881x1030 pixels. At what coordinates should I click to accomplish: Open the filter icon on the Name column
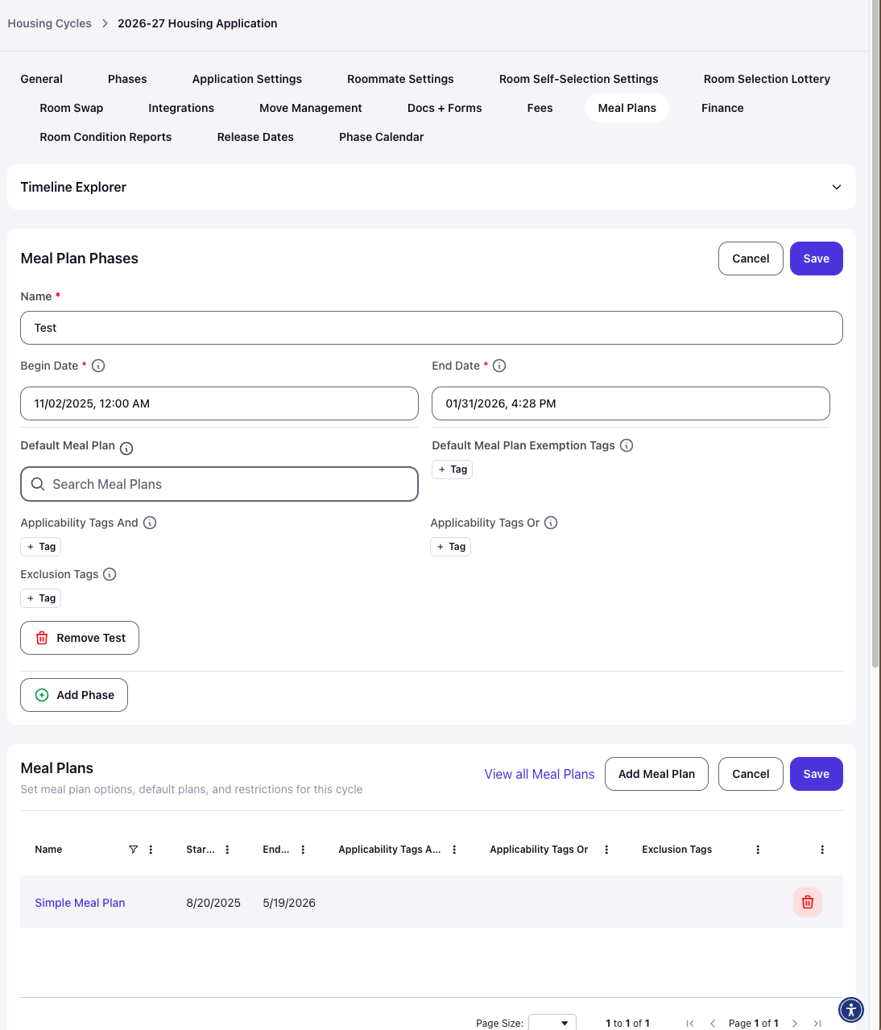tap(133, 850)
